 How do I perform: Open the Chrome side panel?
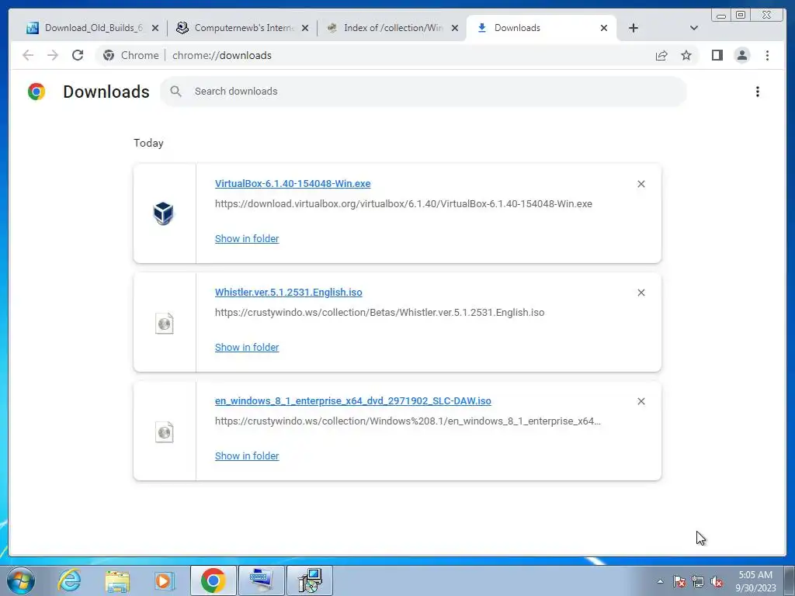click(717, 55)
